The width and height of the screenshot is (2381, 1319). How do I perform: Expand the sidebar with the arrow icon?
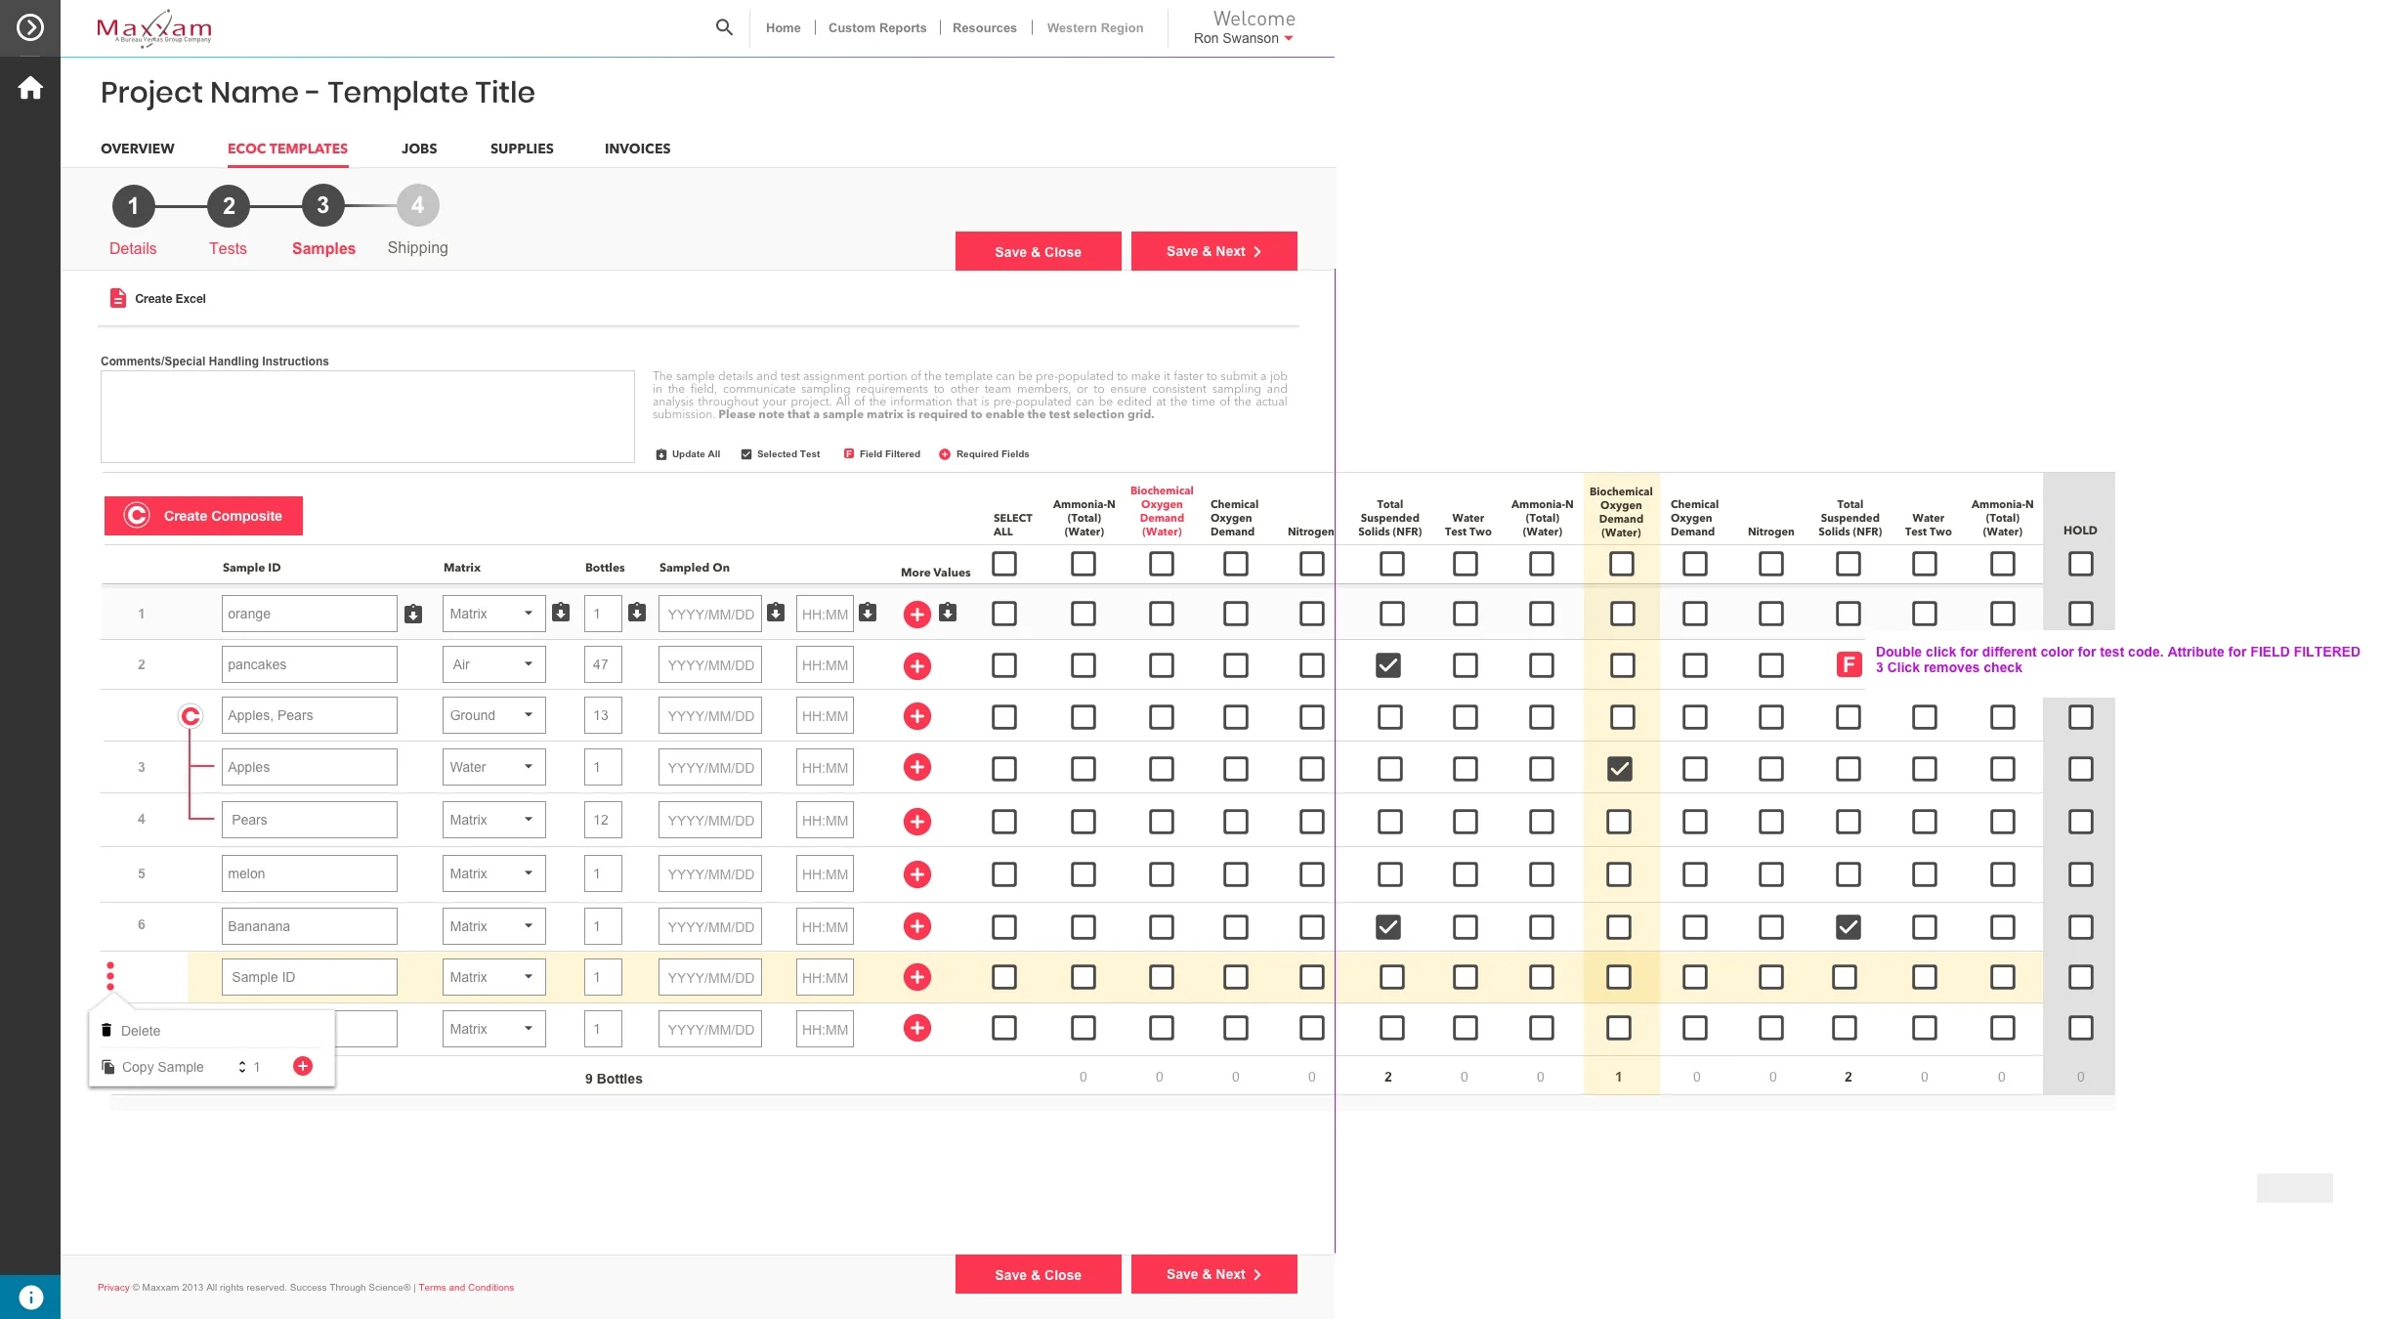coord(30,27)
